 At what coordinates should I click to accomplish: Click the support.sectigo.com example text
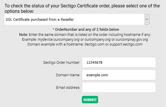[126, 44]
